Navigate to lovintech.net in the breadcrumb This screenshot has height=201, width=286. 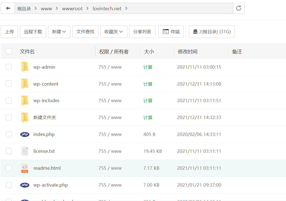(x=107, y=9)
